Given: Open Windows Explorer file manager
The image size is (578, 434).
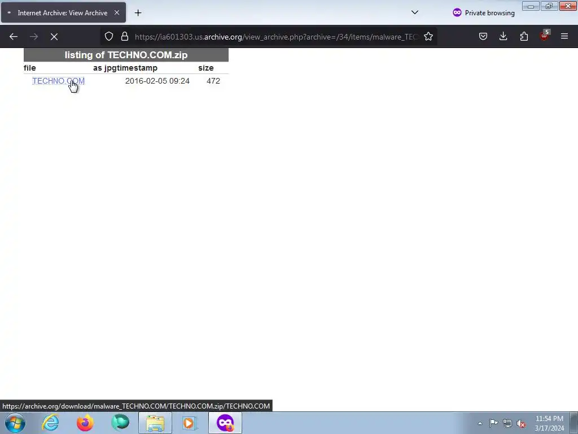Looking at the screenshot, I should pyautogui.click(x=155, y=423).
